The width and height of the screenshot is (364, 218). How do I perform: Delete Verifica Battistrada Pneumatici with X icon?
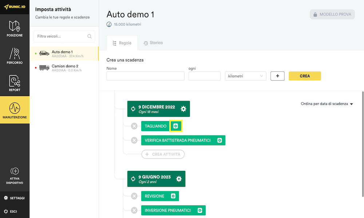pos(134,140)
